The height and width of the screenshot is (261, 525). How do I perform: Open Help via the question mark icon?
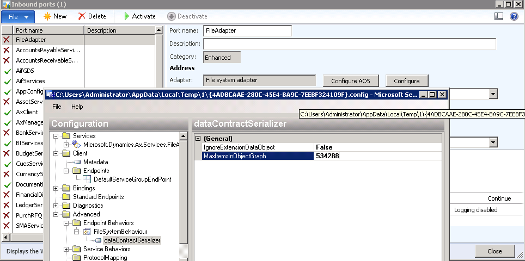tap(514, 16)
